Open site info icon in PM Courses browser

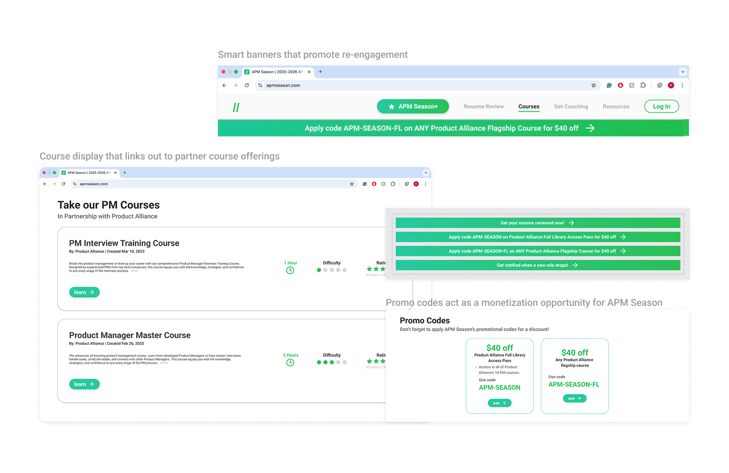[75, 184]
